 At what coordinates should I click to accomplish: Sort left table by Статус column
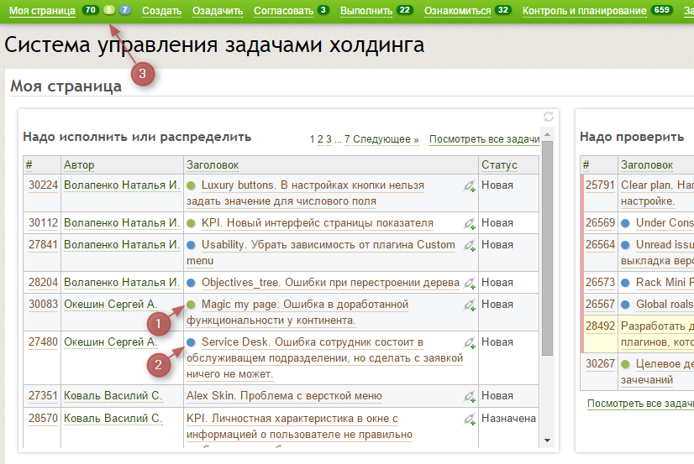(499, 164)
